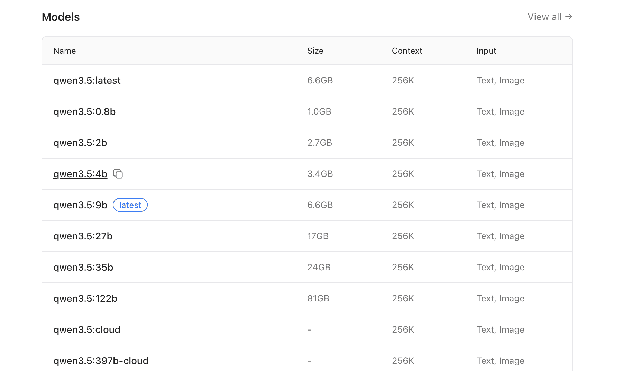
Task: Open the qwen3.5:latest model
Action: point(87,80)
